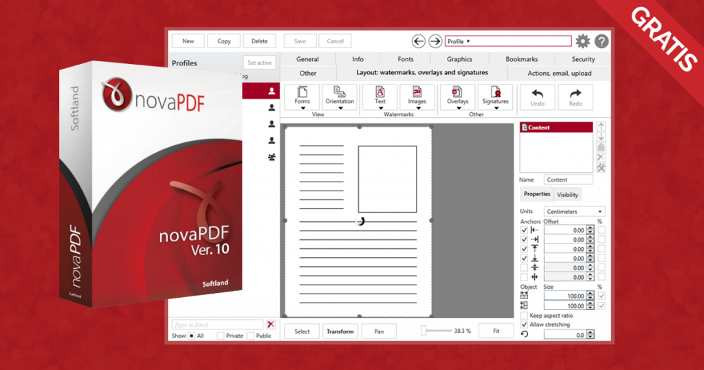Enable Keep aspect ratio checkbox
This screenshot has width=704, height=370.
pyautogui.click(x=525, y=315)
